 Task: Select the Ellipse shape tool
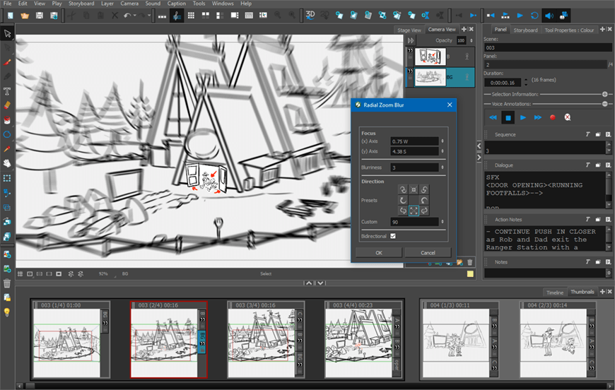coord(7,134)
